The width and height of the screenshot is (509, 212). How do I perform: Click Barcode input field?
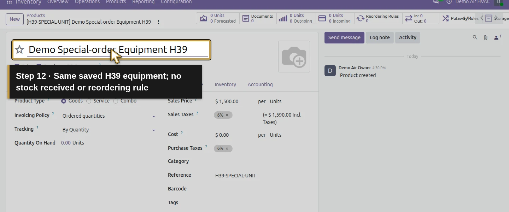pos(262,189)
